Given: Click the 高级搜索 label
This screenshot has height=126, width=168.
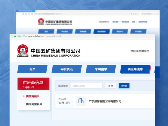Looking at the screenshot, I should pos(63,86).
